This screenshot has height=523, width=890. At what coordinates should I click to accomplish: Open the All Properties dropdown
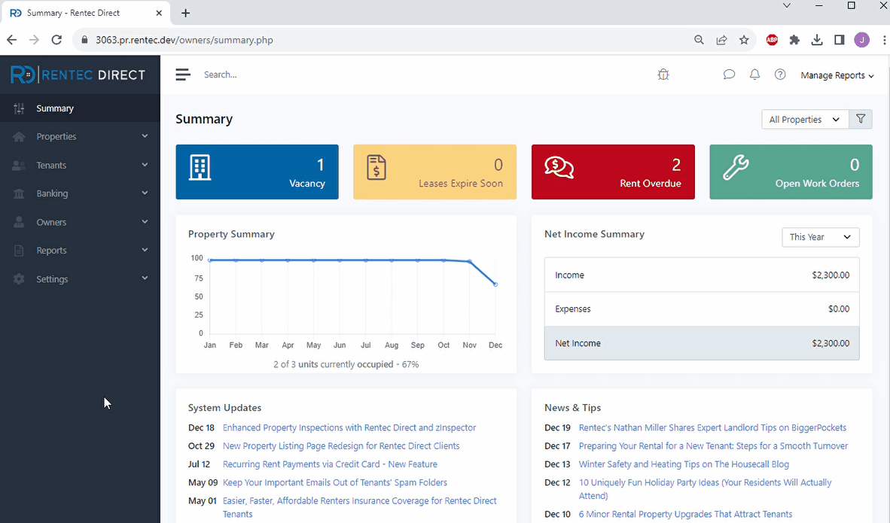click(x=805, y=119)
